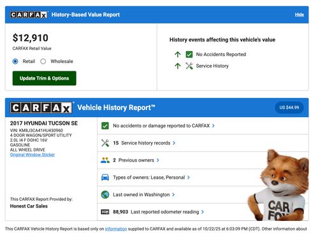Click the GASOLINE fuel type text
The height and width of the screenshot is (233, 311).
click(20, 145)
